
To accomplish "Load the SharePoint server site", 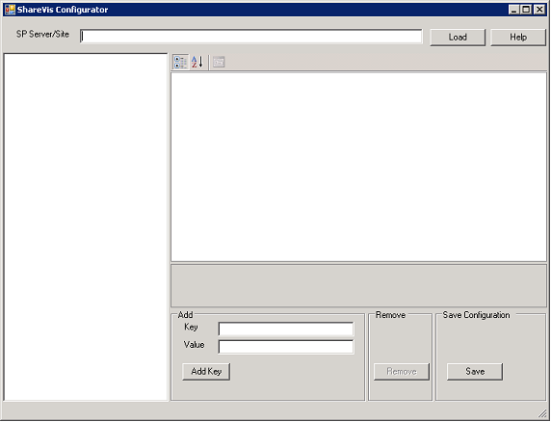I will point(458,38).
